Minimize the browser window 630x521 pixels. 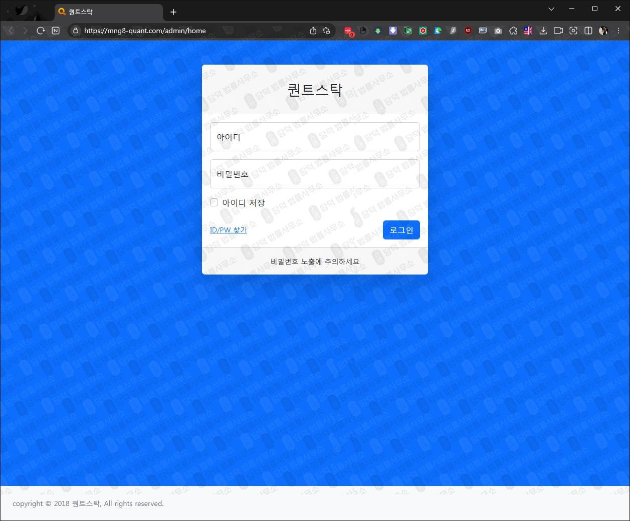572,9
